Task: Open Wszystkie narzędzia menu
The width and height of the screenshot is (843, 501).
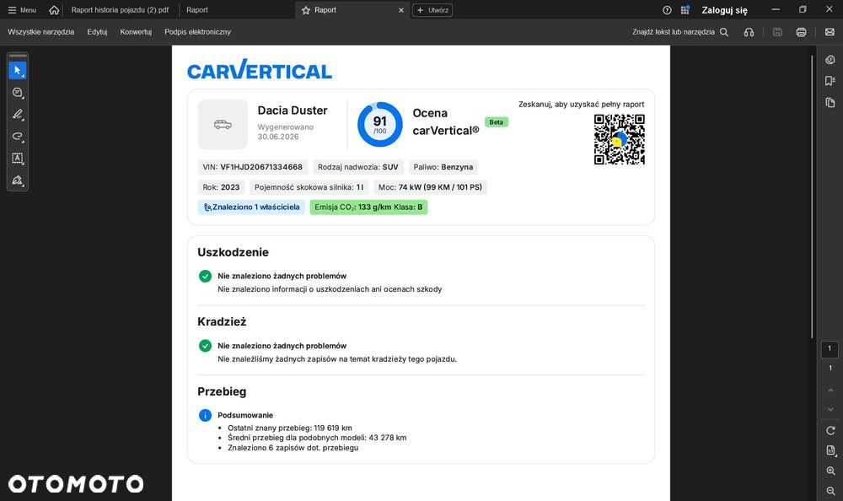Action: coord(40,32)
